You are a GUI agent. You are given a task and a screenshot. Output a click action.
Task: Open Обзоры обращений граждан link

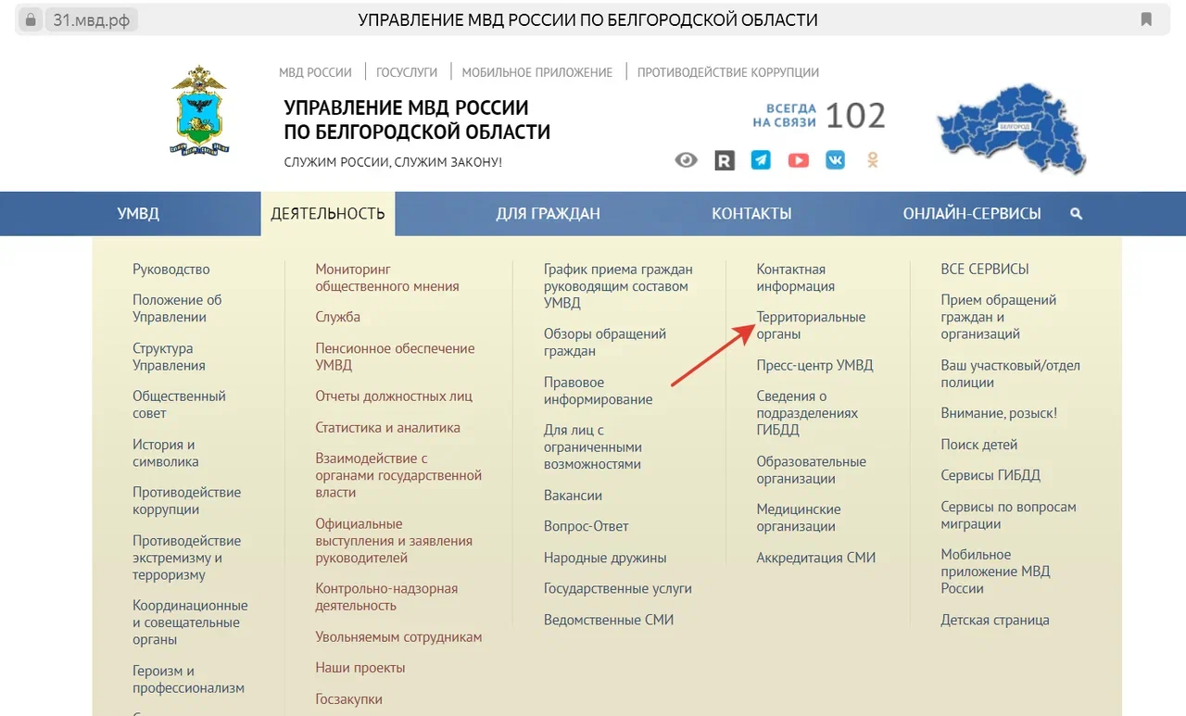[605, 343]
